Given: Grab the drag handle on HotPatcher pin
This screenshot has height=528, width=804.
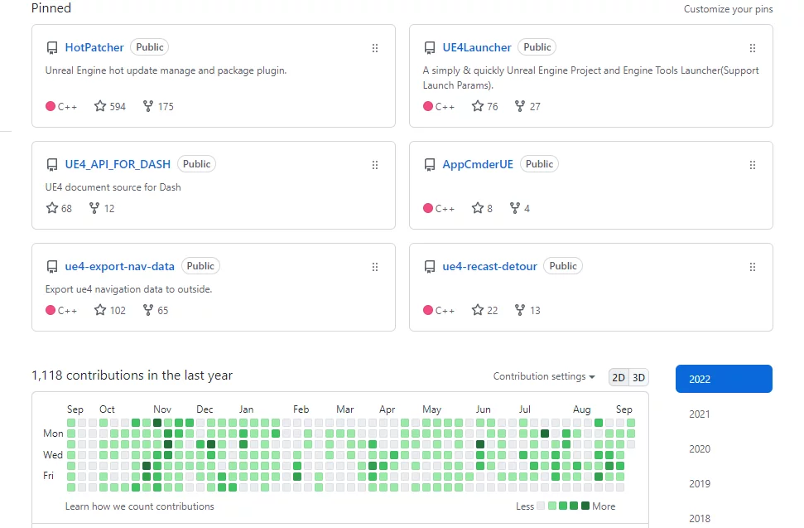Looking at the screenshot, I should 374,48.
